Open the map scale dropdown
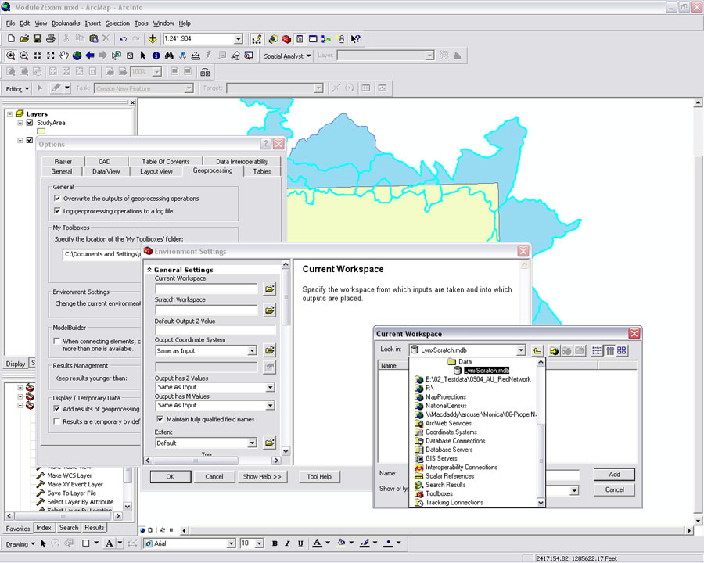 (239, 38)
